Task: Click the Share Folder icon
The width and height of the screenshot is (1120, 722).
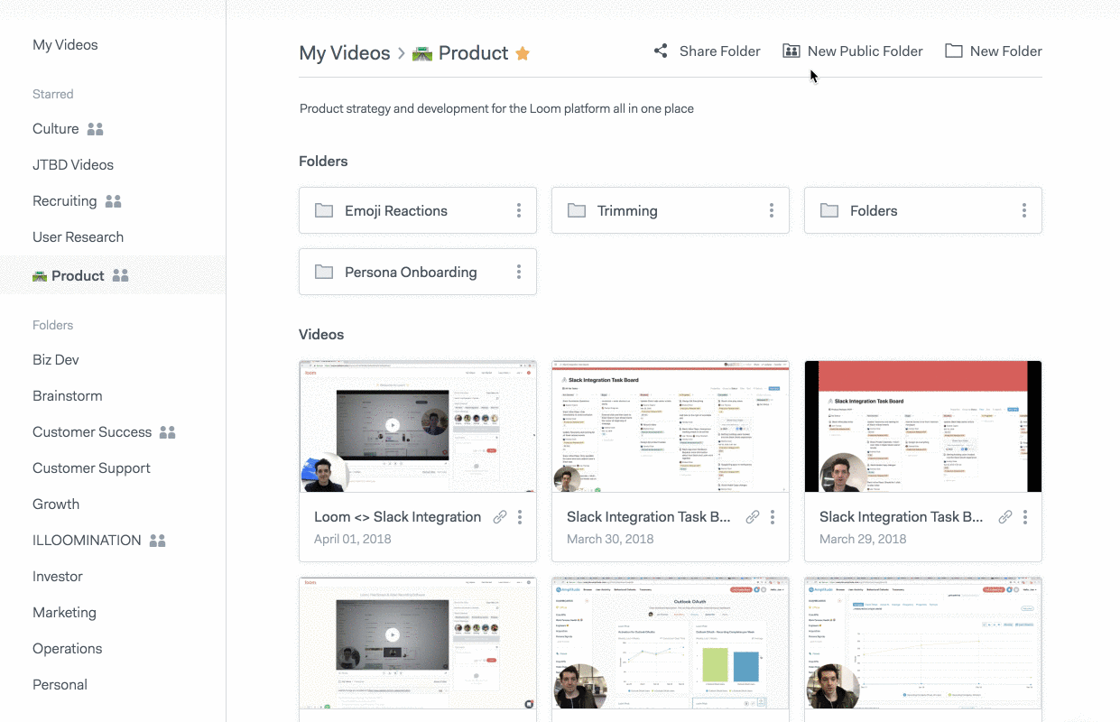Action: 661,51
